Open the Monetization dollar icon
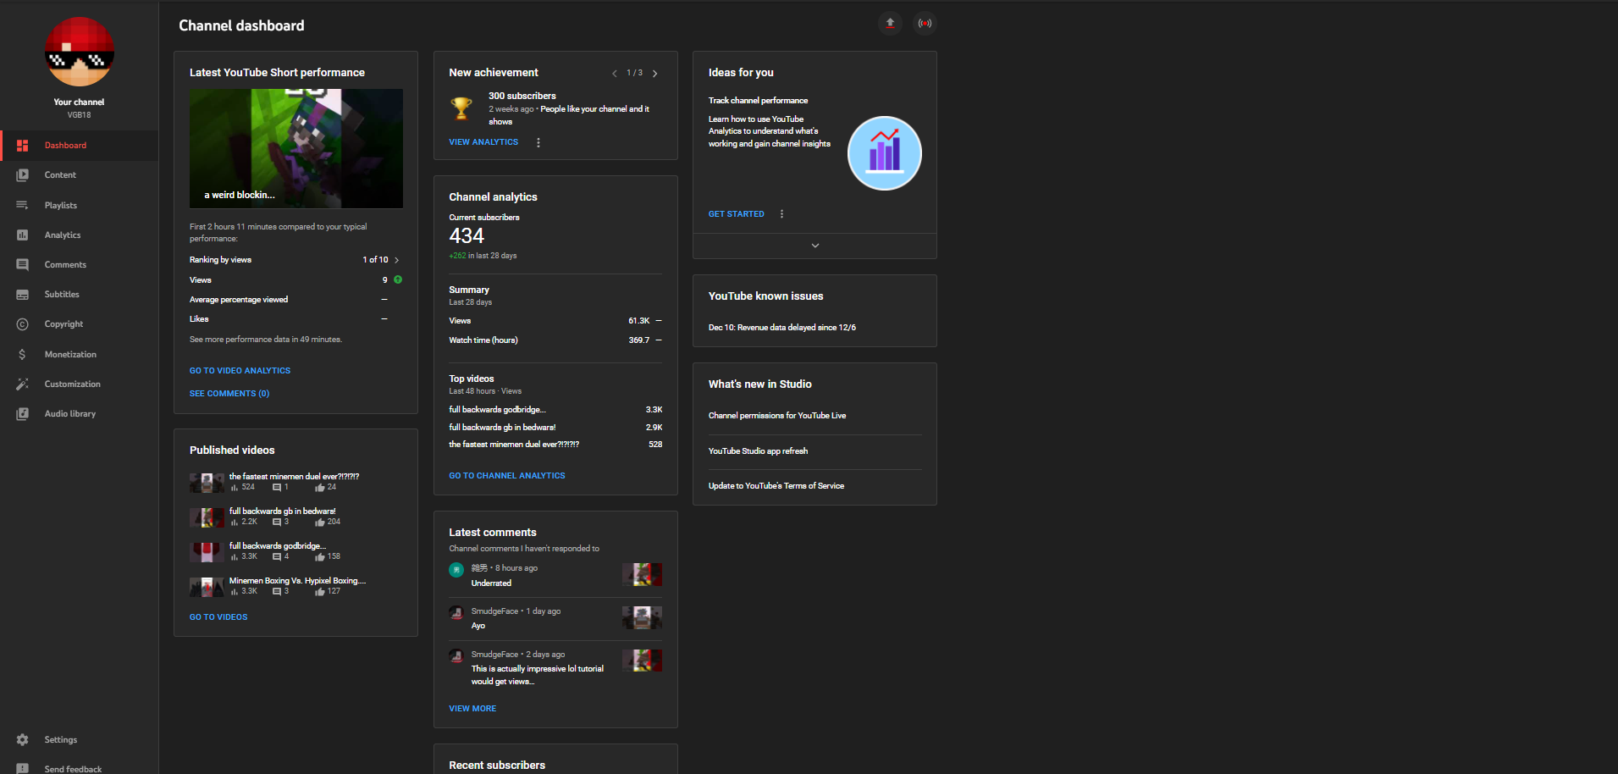 [x=23, y=354]
